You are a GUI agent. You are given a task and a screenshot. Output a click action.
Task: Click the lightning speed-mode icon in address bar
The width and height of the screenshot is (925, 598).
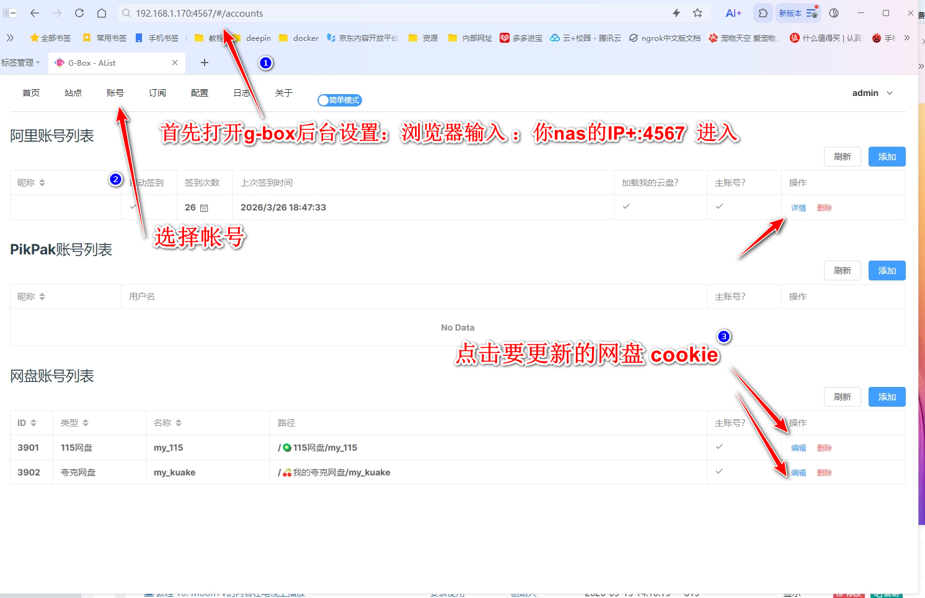[676, 13]
